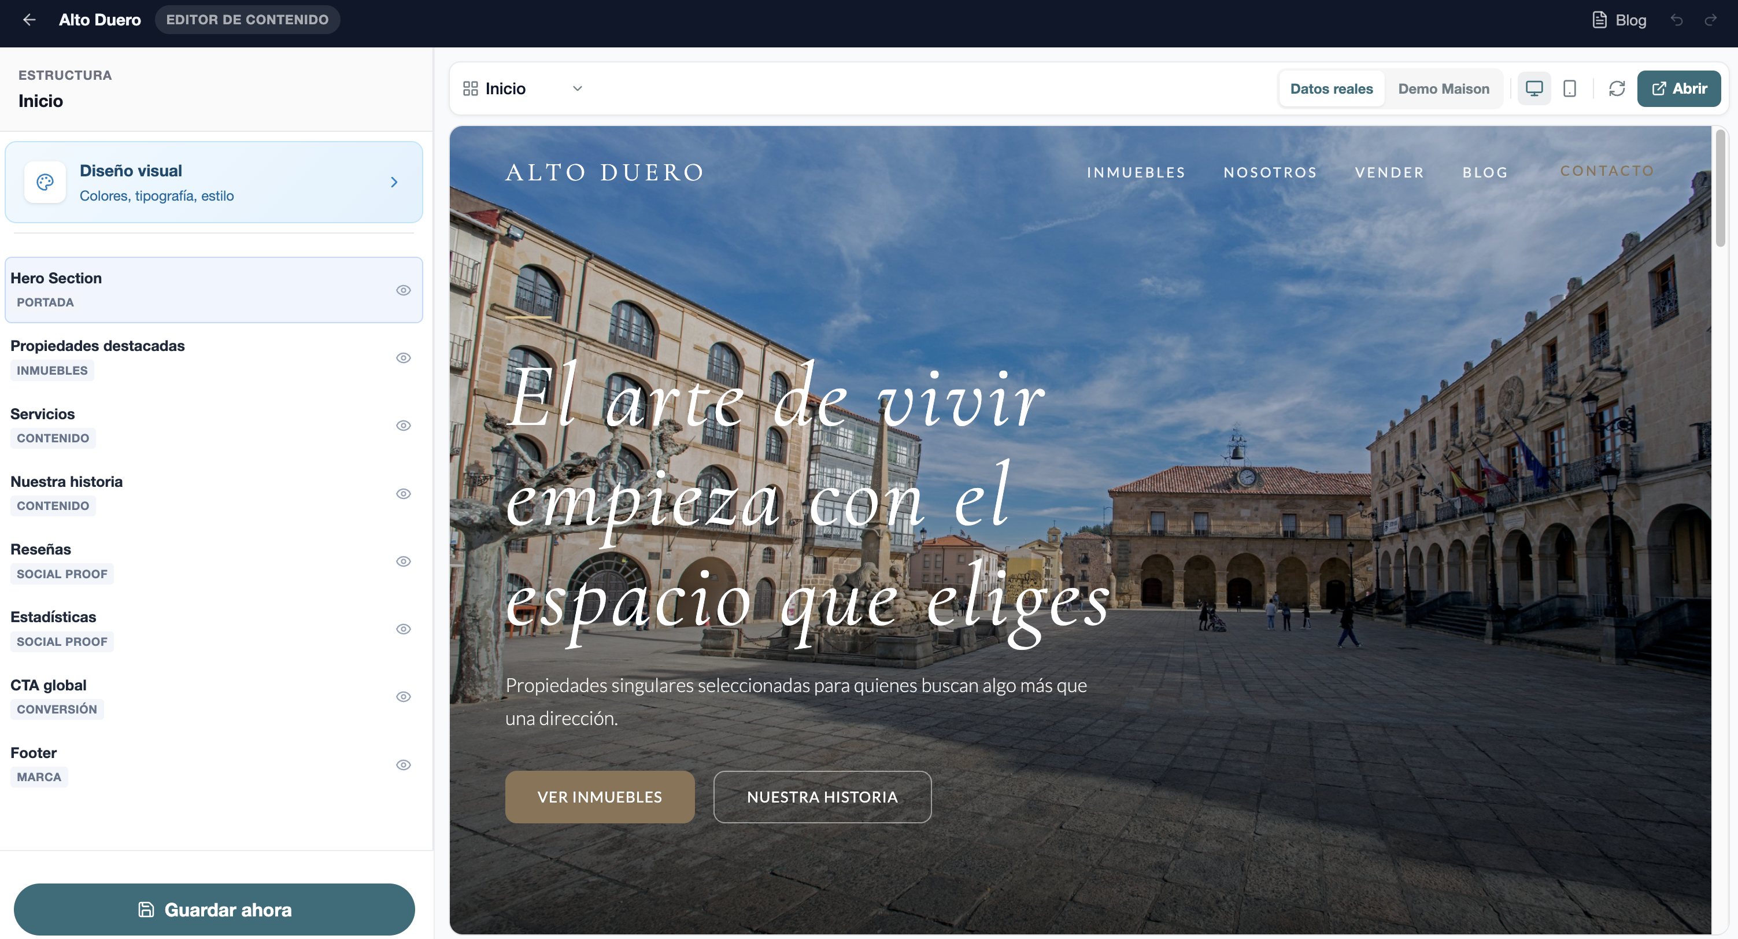Click the hero subtitle paragraph

coord(796,701)
